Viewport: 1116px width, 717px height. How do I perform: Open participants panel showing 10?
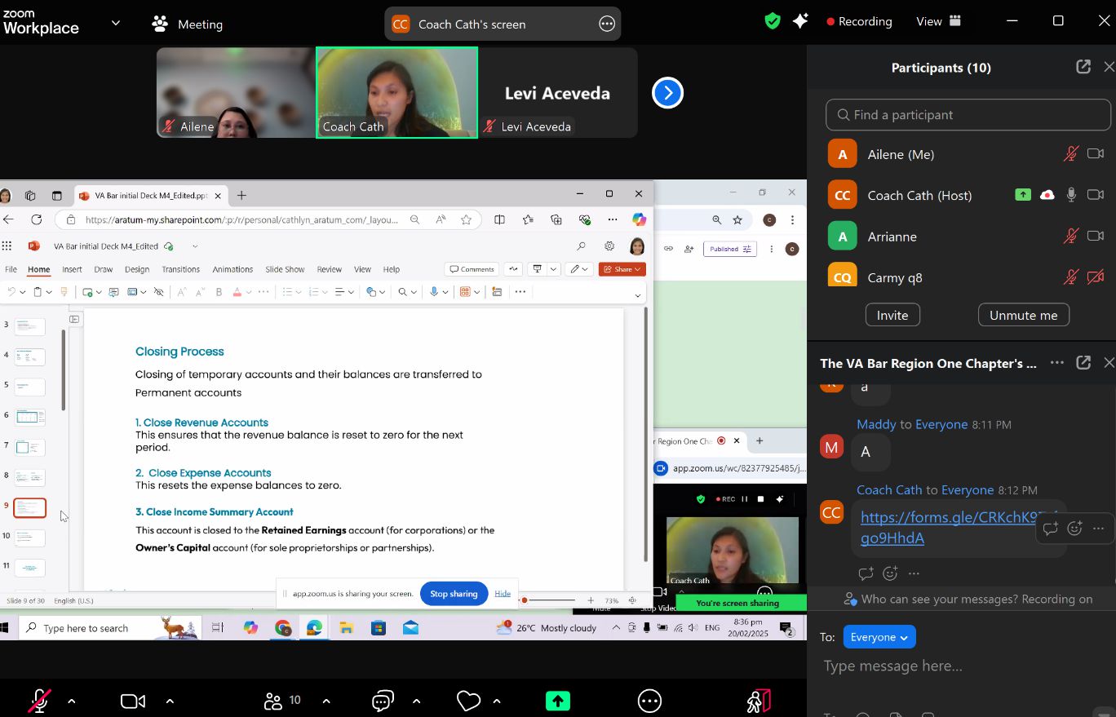pyautogui.click(x=282, y=701)
